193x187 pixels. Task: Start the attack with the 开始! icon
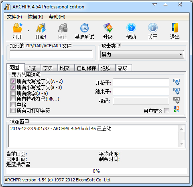(41, 28)
